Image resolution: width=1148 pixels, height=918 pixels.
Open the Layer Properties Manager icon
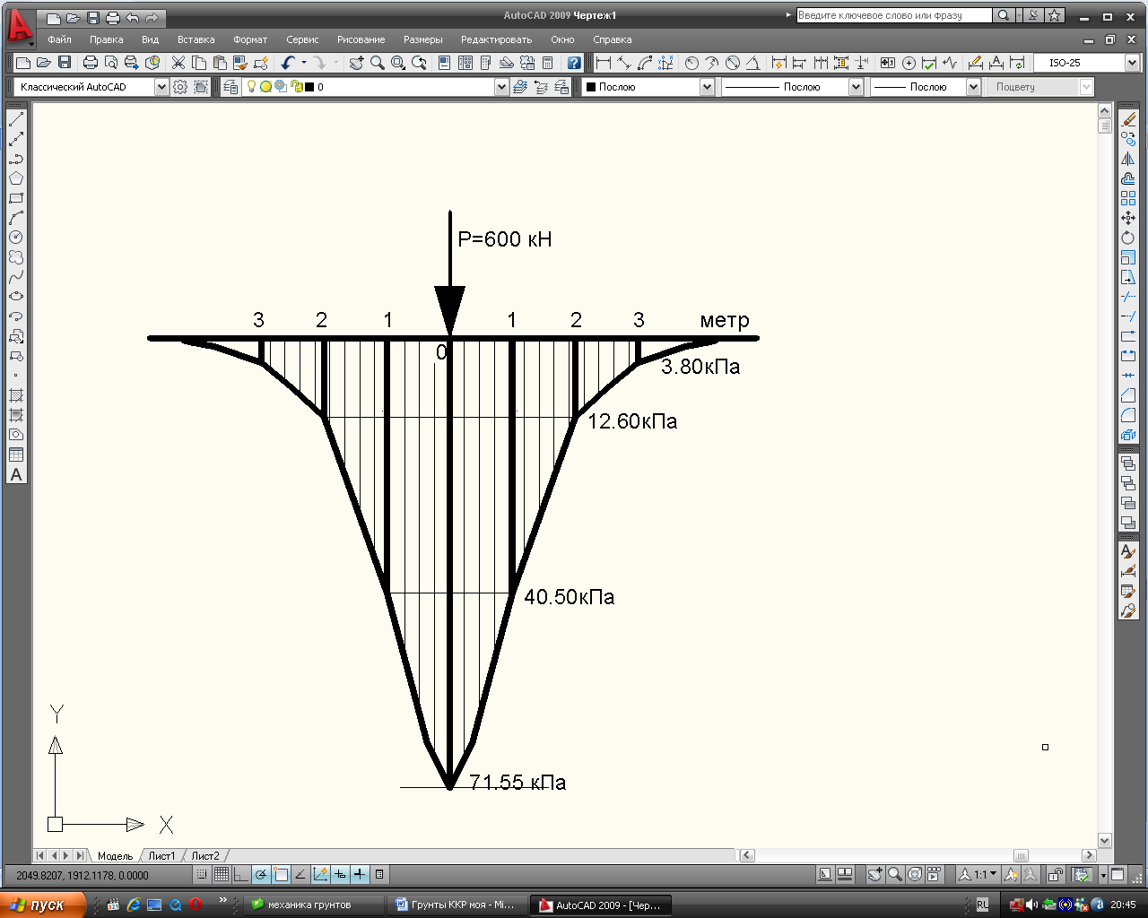point(230,87)
